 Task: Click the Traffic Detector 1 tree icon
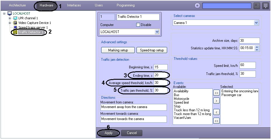15,32
